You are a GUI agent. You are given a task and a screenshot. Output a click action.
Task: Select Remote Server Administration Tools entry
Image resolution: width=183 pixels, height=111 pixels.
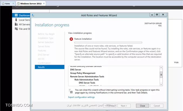[x=87, y=77]
